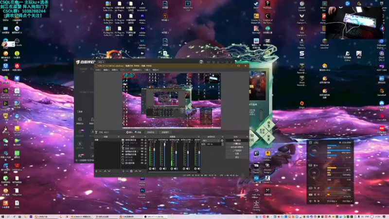Open Counter-Strike Global Offensive desktop shortcut

256,18
